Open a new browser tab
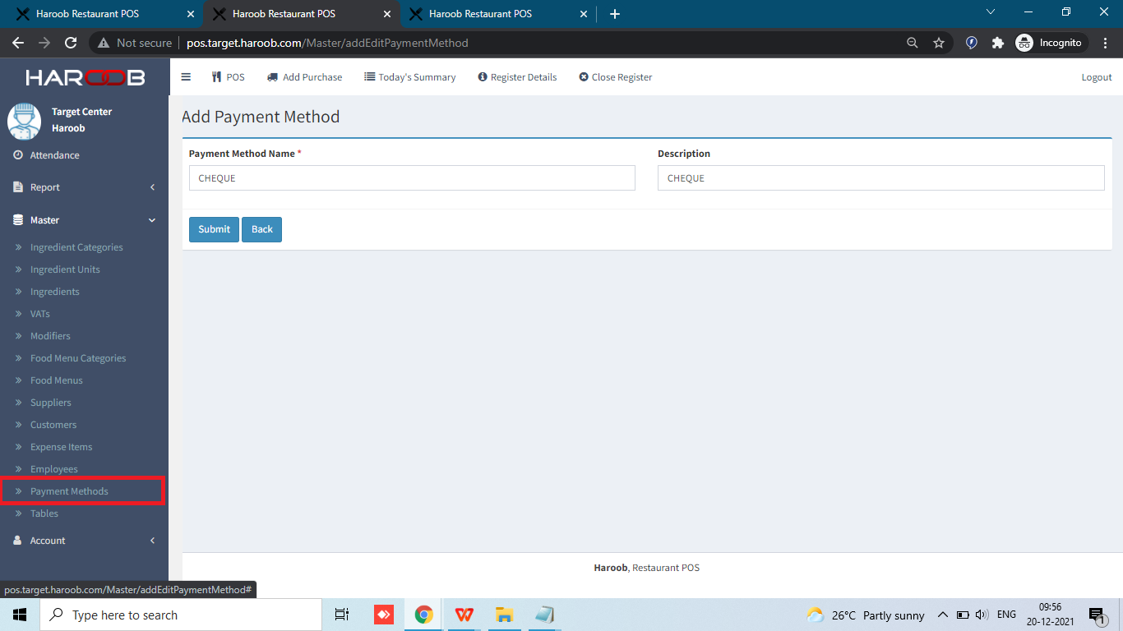This screenshot has width=1123, height=631. point(615,14)
